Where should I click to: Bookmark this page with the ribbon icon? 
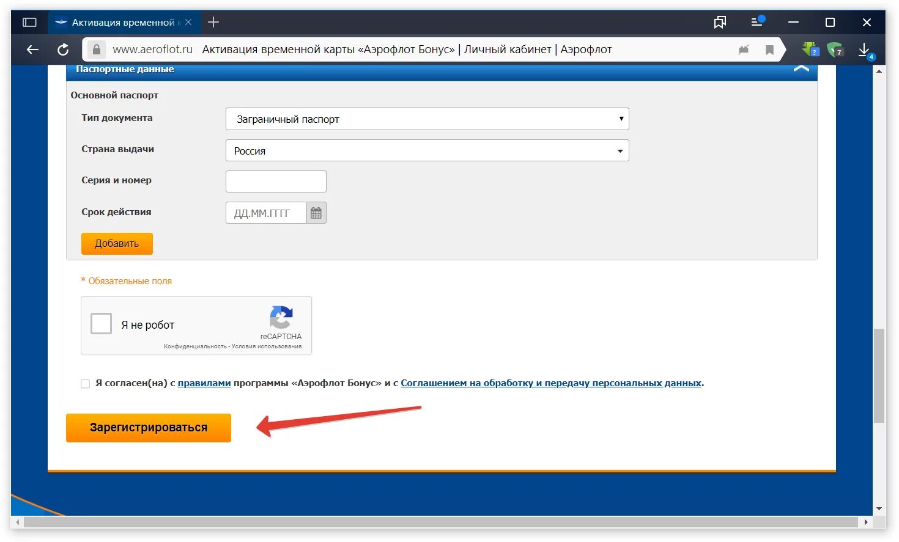[x=769, y=50]
